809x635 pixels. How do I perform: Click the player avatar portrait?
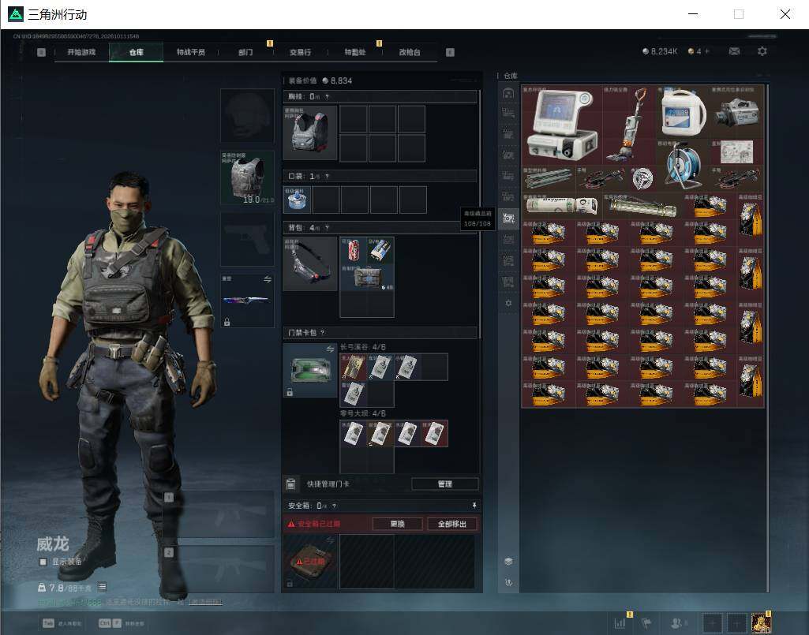coord(761,622)
